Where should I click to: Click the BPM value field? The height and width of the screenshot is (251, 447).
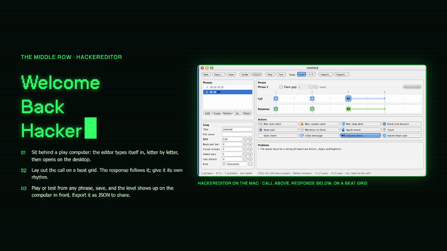point(232,139)
